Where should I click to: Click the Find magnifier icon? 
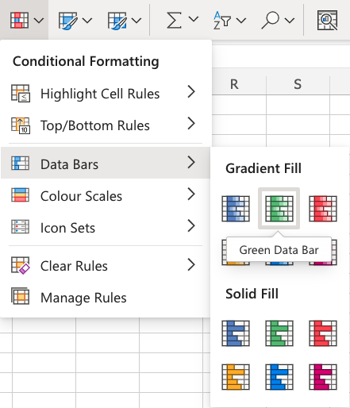pos(270,20)
